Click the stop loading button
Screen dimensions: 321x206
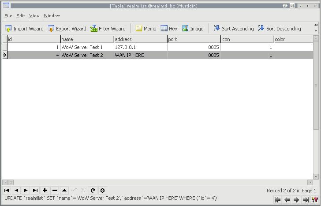point(103,191)
